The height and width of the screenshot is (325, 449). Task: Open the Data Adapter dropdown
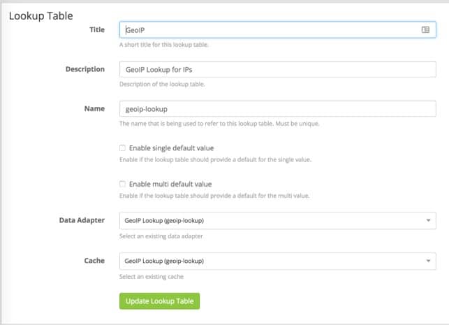[x=272, y=221]
